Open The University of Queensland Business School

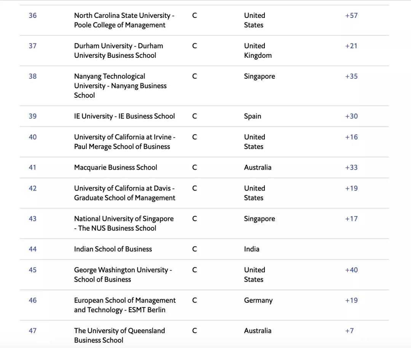point(119,335)
